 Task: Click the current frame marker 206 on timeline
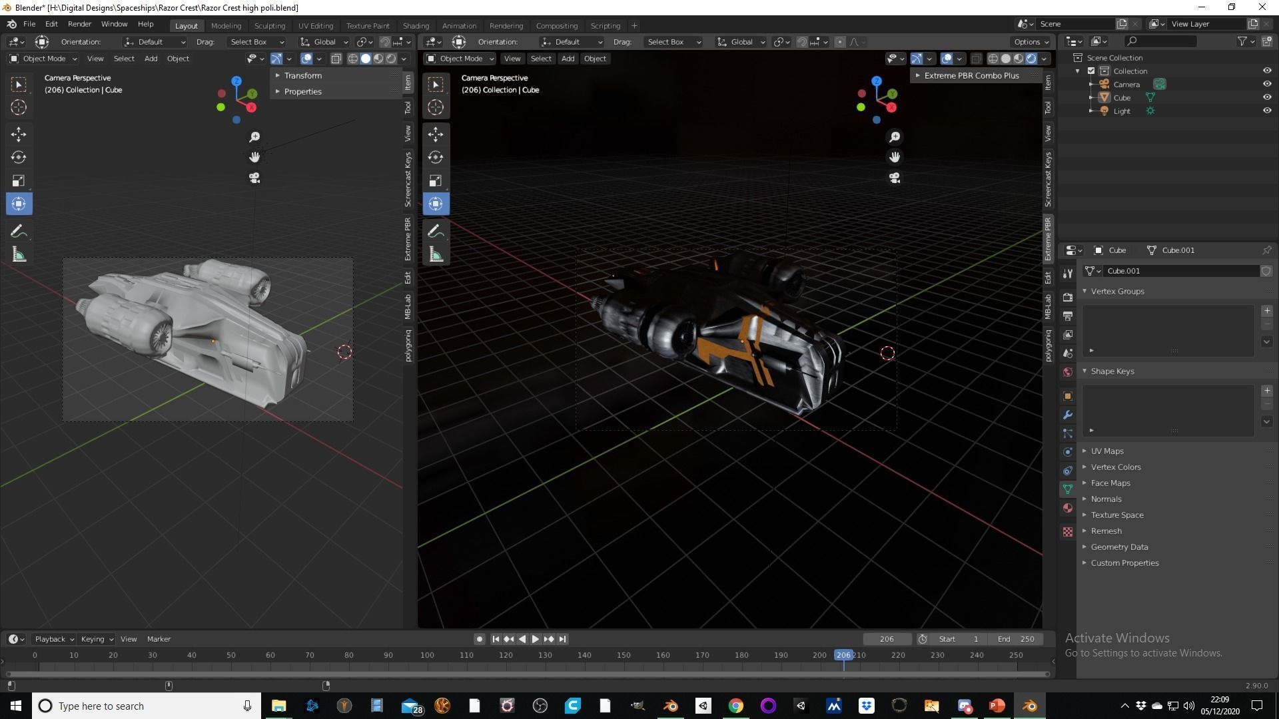(x=843, y=655)
